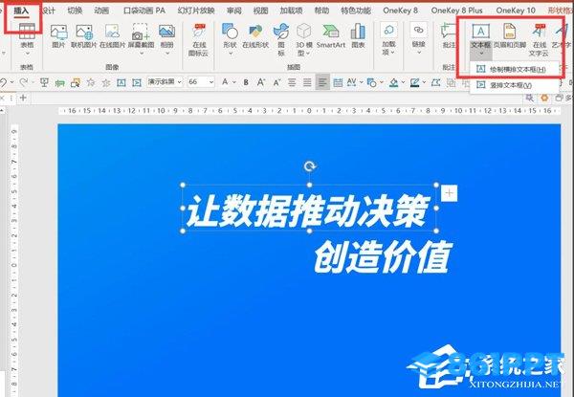Insert a picture with 图片 icon

click(x=58, y=35)
